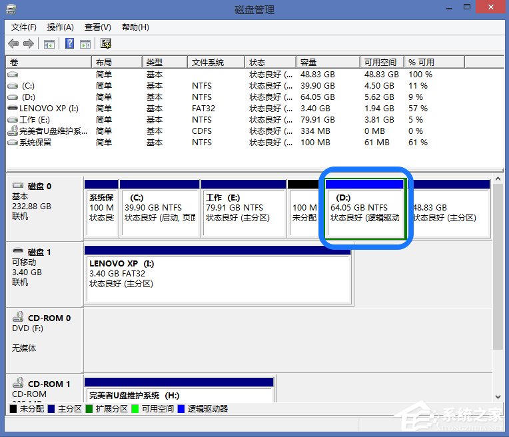Sort by the 类型 column header
The width and height of the screenshot is (509, 437).
tap(165, 62)
